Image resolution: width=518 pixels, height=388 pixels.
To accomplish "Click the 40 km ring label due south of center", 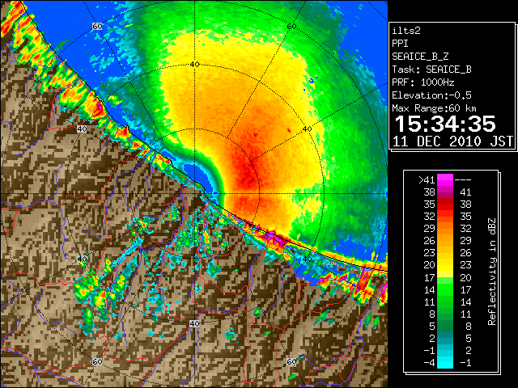I will coord(194,323).
